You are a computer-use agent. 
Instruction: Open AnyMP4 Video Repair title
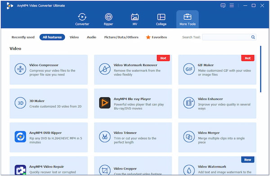[46, 167]
